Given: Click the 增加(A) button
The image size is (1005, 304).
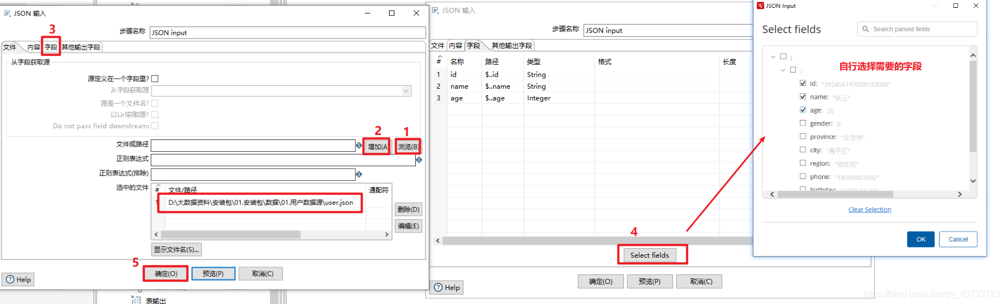Looking at the screenshot, I should point(377,147).
